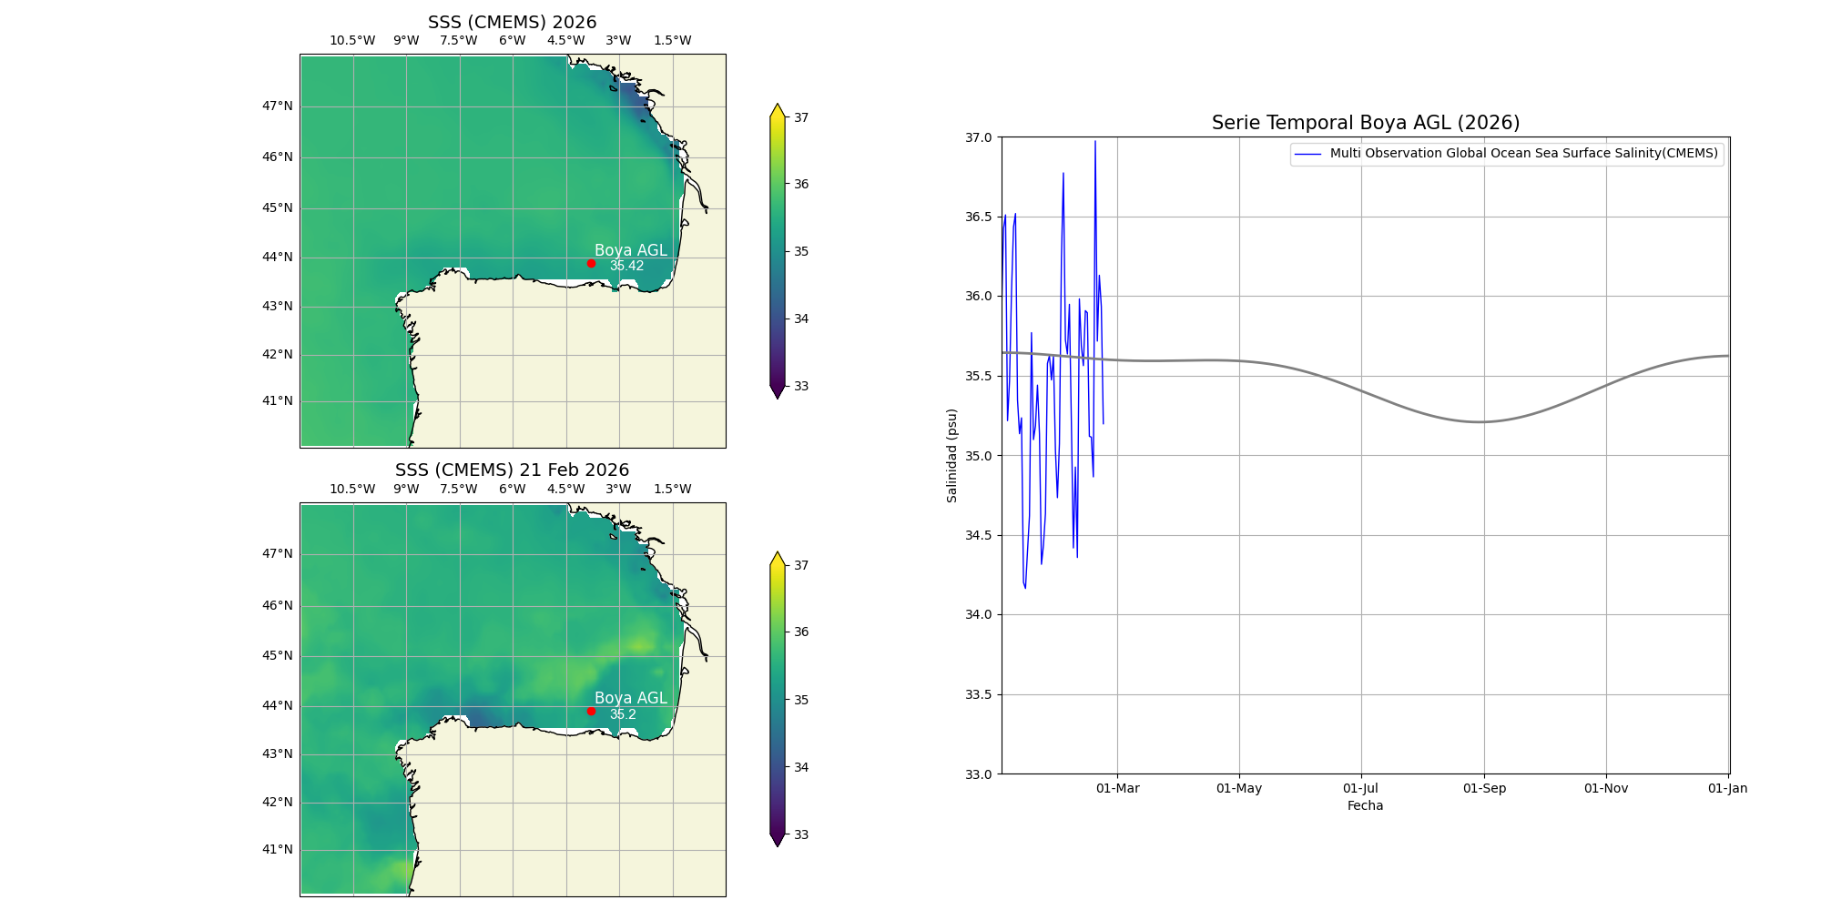
Task: Click the 'Fecha' x-axis label
Action: pyautogui.click(x=1365, y=805)
